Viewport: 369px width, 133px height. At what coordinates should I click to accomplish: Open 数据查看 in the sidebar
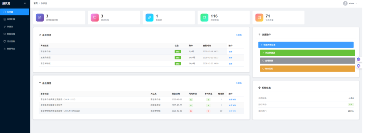tap(15, 34)
